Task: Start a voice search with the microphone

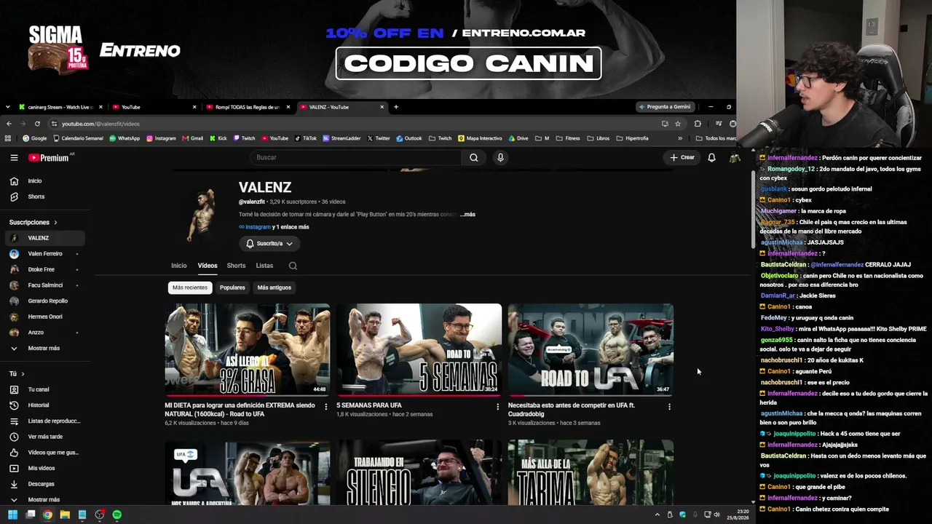Action: (500, 157)
